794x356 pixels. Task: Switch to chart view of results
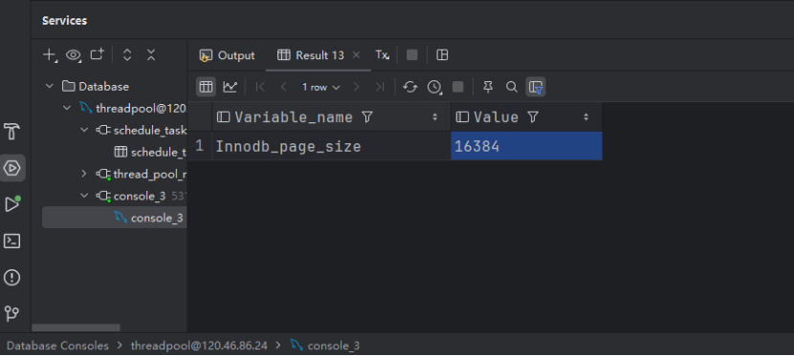231,87
